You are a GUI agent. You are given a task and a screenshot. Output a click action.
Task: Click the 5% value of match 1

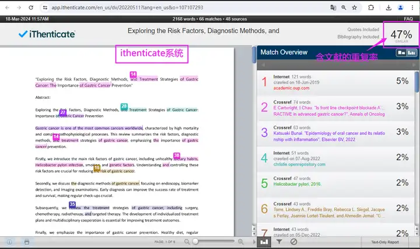pyautogui.click(x=402, y=81)
